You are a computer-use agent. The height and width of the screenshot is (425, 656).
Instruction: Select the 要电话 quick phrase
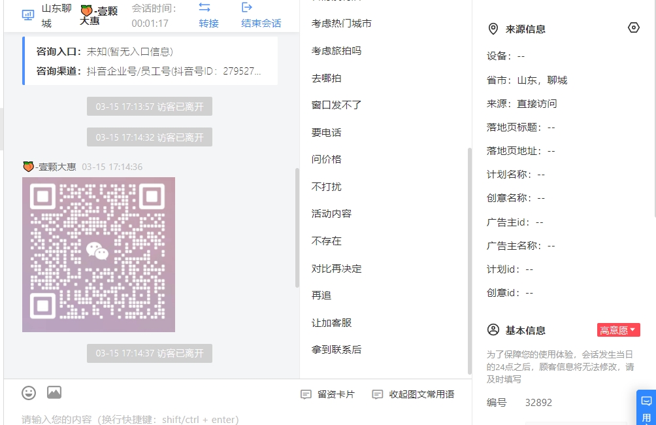point(326,133)
